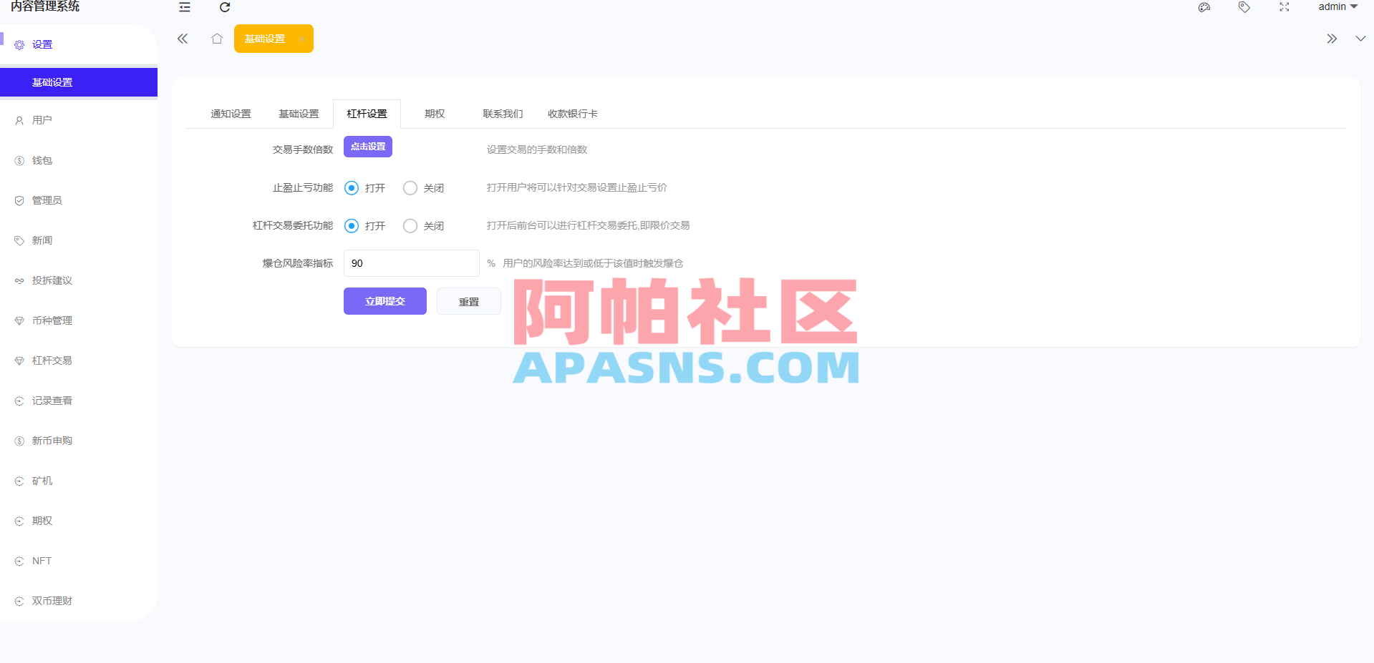Image resolution: width=1374 pixels, height=663 pixels.
Task: Click the tag icon in top toolbar
Action: (1244, 8)
